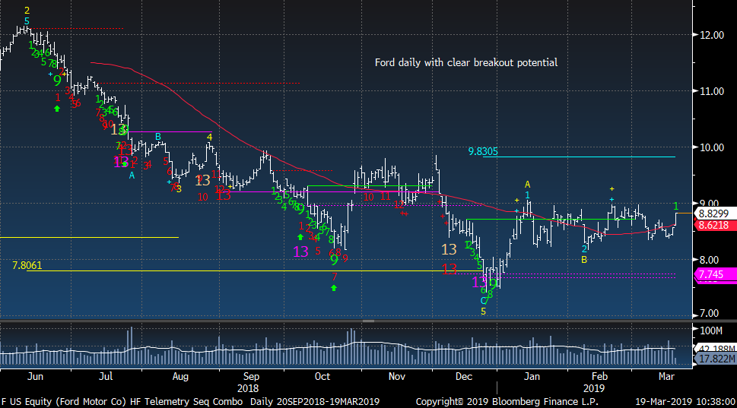Screen dimensions: 737x408
Task: Click the red 13 marker in December
Action: [449, 269]
